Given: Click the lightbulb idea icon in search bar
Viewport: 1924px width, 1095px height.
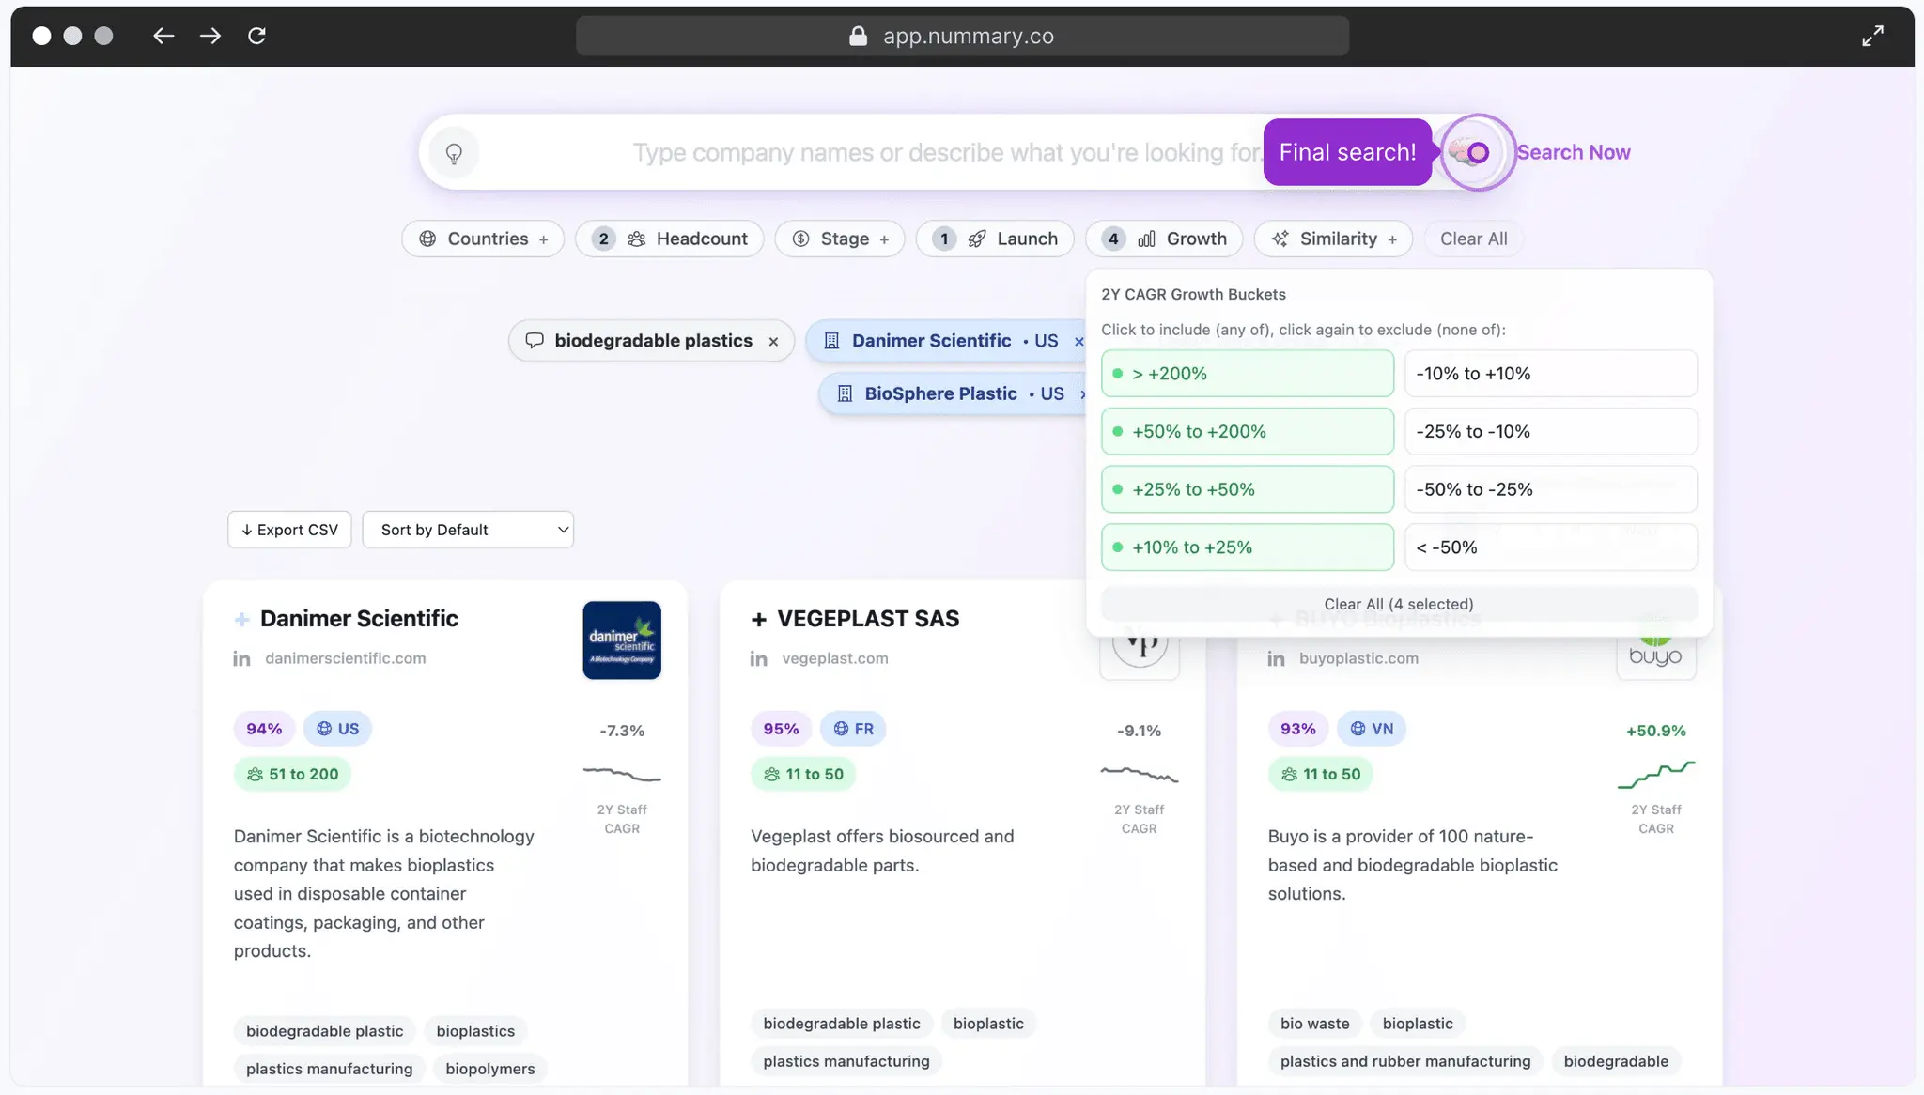Looking at the screenshot, I should point(454,152).
